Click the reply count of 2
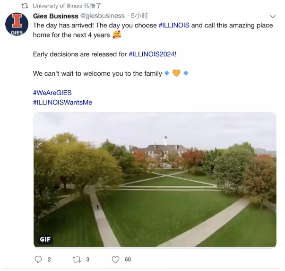The height and width of the screenshot is (271, 285). pyautogui.click(x=49, y=259)
